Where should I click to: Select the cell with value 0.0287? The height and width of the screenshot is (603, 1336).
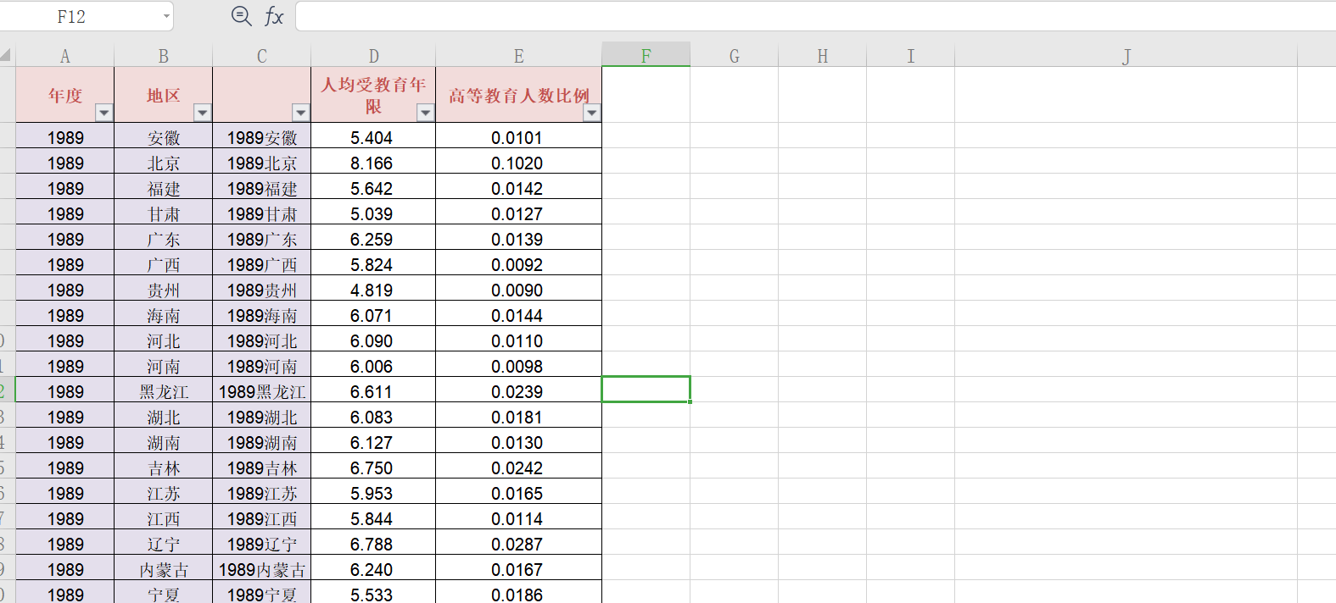pyautogui.click(x=519, y=544)
